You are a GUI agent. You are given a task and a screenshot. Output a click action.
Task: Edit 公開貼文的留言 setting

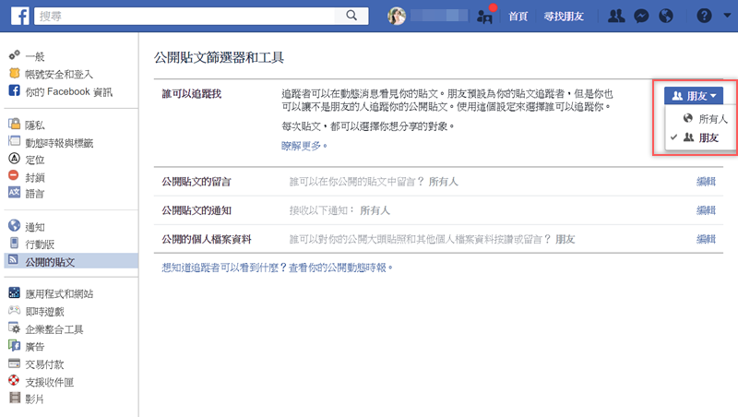(x=706, y=182)
